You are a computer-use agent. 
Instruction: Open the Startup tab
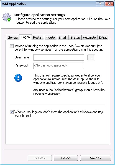(75, 38)
